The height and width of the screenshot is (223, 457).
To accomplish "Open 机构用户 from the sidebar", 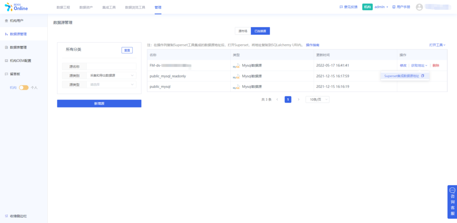I will pyautogui.click(x=20, y=21).
